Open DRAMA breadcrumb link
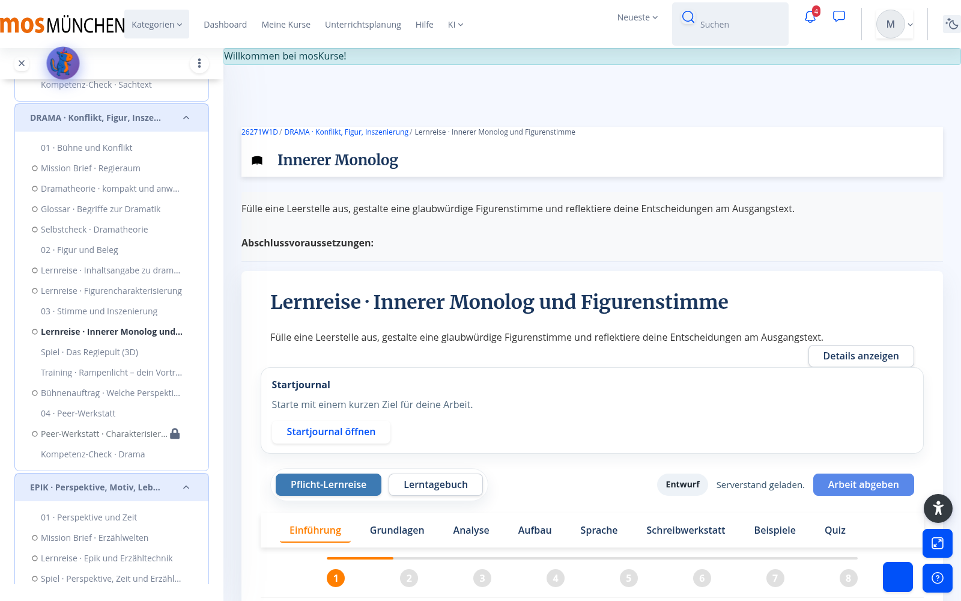This screenshot has height=601, width=961. point(347,132)
